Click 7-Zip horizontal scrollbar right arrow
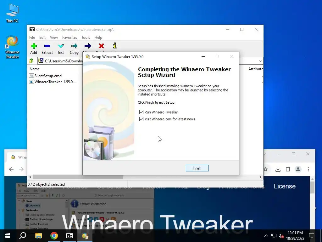 click(260, 177)
